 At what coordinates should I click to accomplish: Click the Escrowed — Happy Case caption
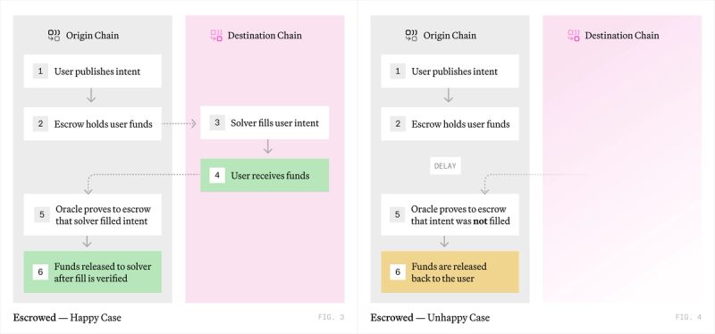68,317
